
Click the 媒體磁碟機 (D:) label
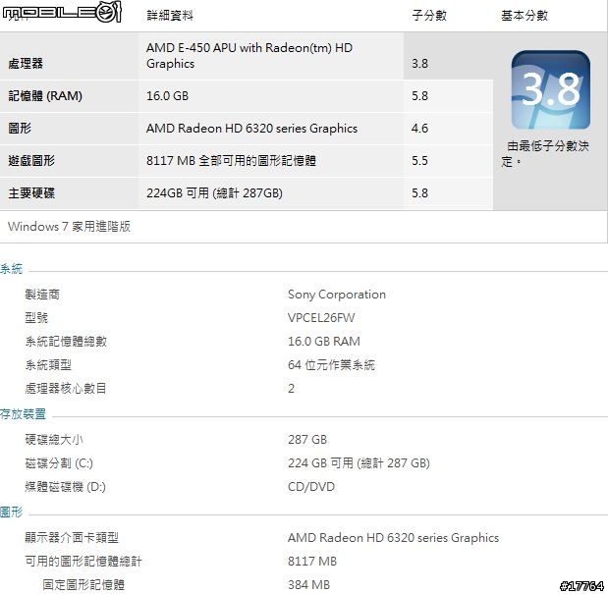[66, 487]
